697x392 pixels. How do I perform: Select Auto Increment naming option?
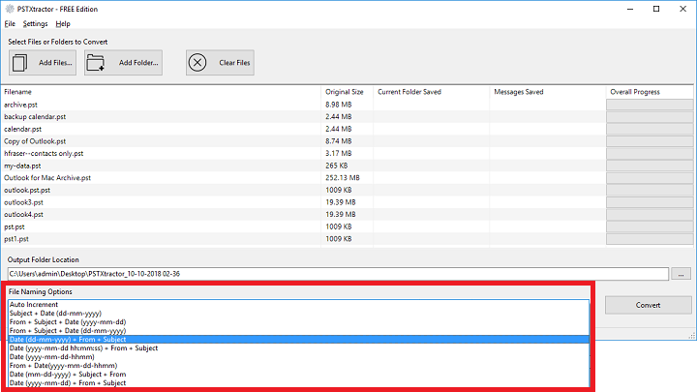pos(299,305)
